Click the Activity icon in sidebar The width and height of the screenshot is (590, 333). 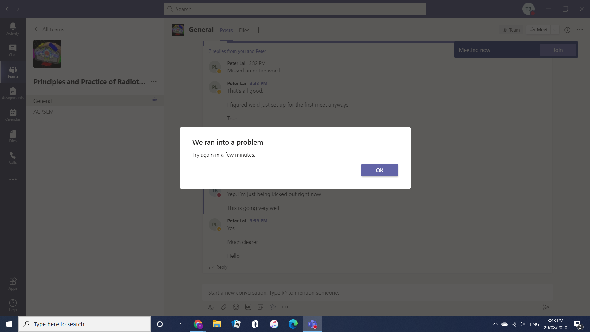13,28
